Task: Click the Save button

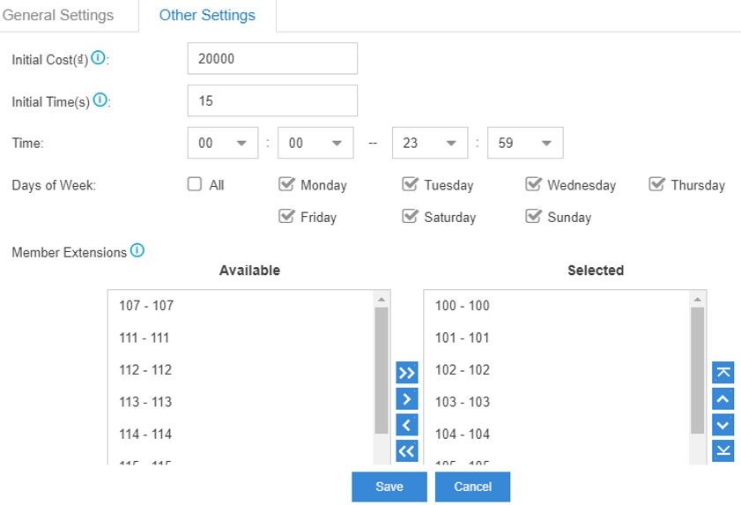Action: pos(389,486)
